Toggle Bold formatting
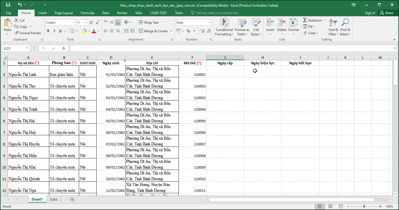399x210 pixels. [48, 31]
